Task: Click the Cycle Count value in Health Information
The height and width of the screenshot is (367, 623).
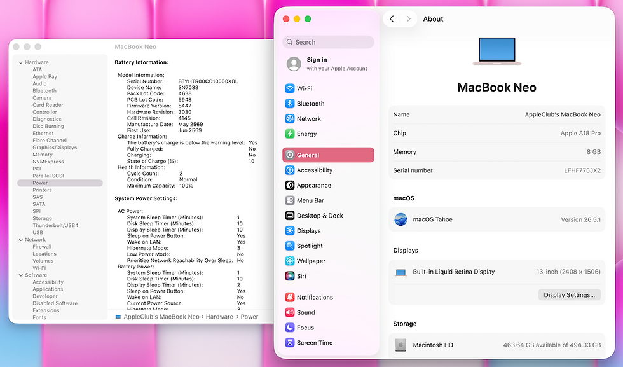Action: (181, 174)
